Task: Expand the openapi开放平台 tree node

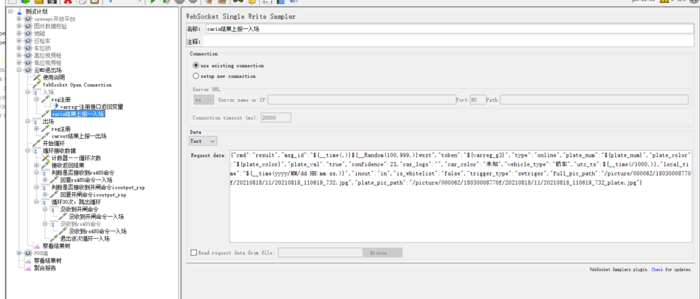Action: (x=19, y=19)
